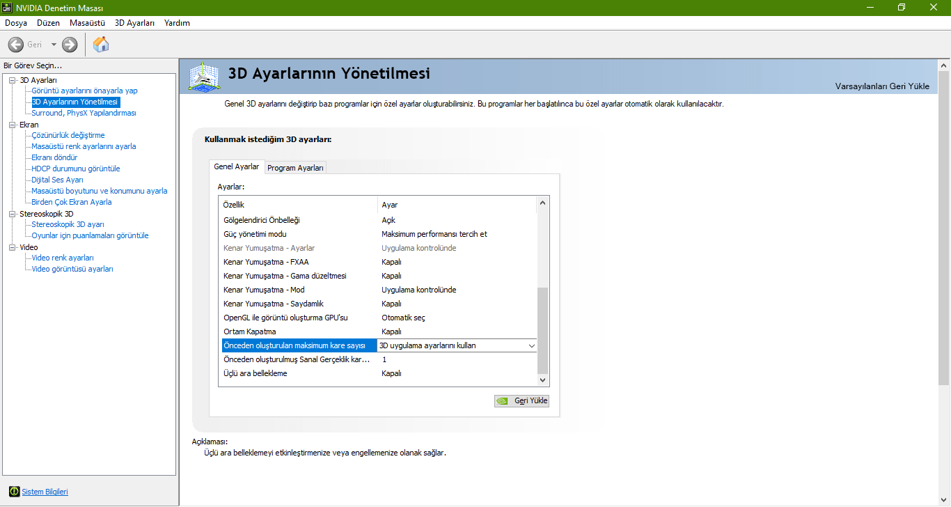Select Önceden oluşturulmuş Sanal Gerçeklik row
The height and width of the screenshot is (507, 951).
(378, 359)
